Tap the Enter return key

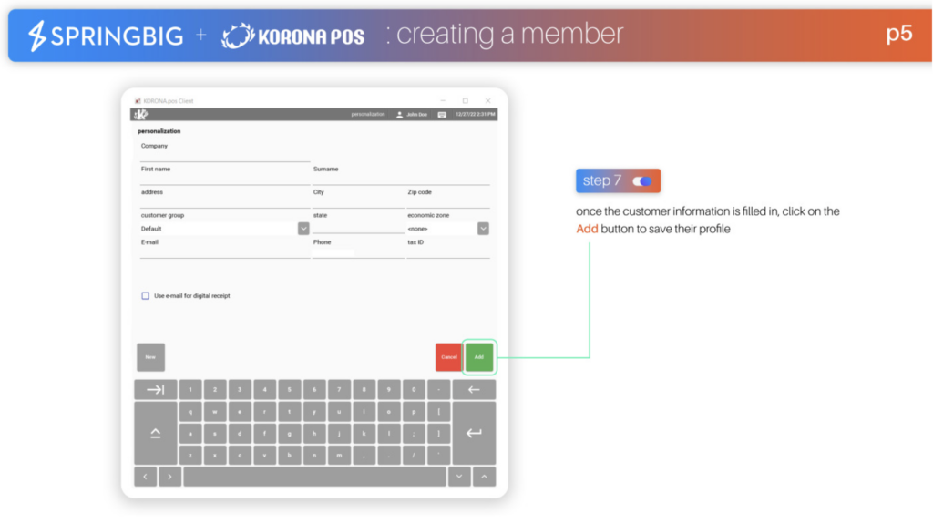pyautogui.click(x=474, y=433)
